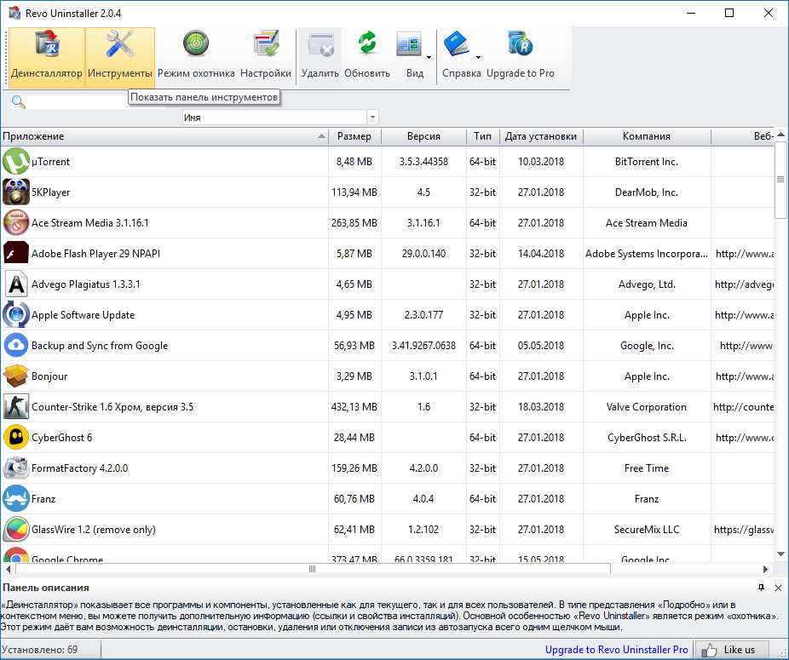Click the horizontal scrollbar thumb

(x=312, y=569)
